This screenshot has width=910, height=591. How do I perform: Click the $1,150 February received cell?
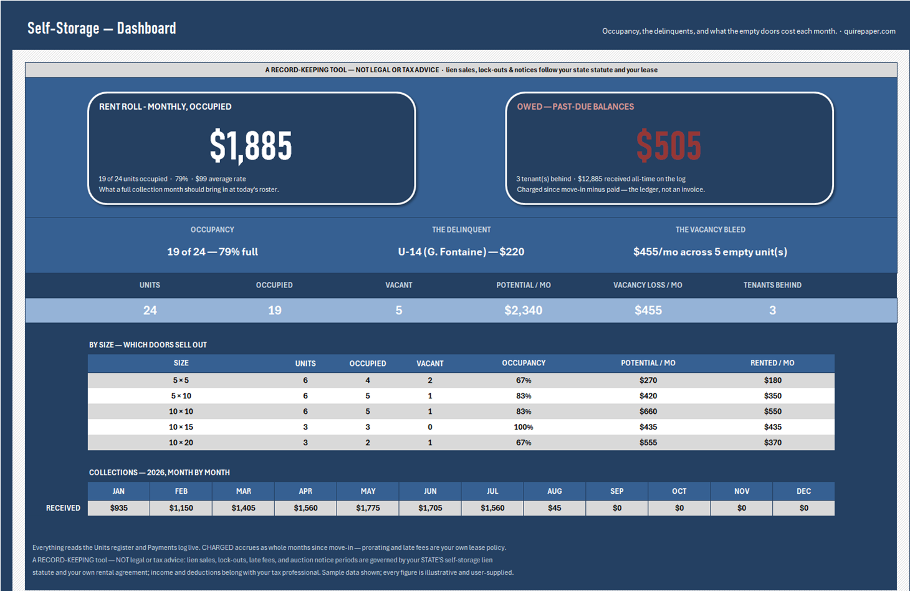(x=181, y=508)
